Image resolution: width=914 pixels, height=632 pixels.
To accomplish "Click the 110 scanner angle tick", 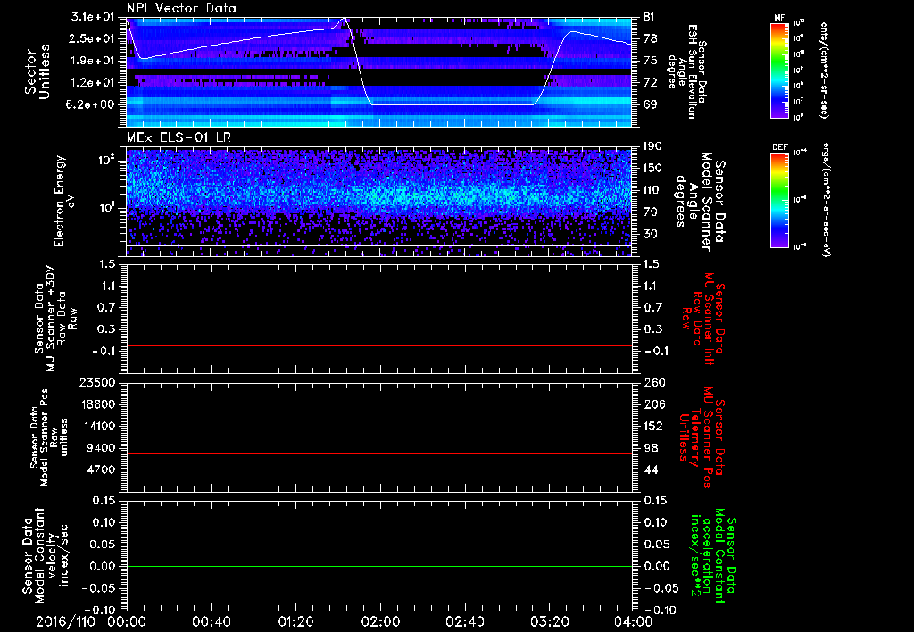I will 652,190.
